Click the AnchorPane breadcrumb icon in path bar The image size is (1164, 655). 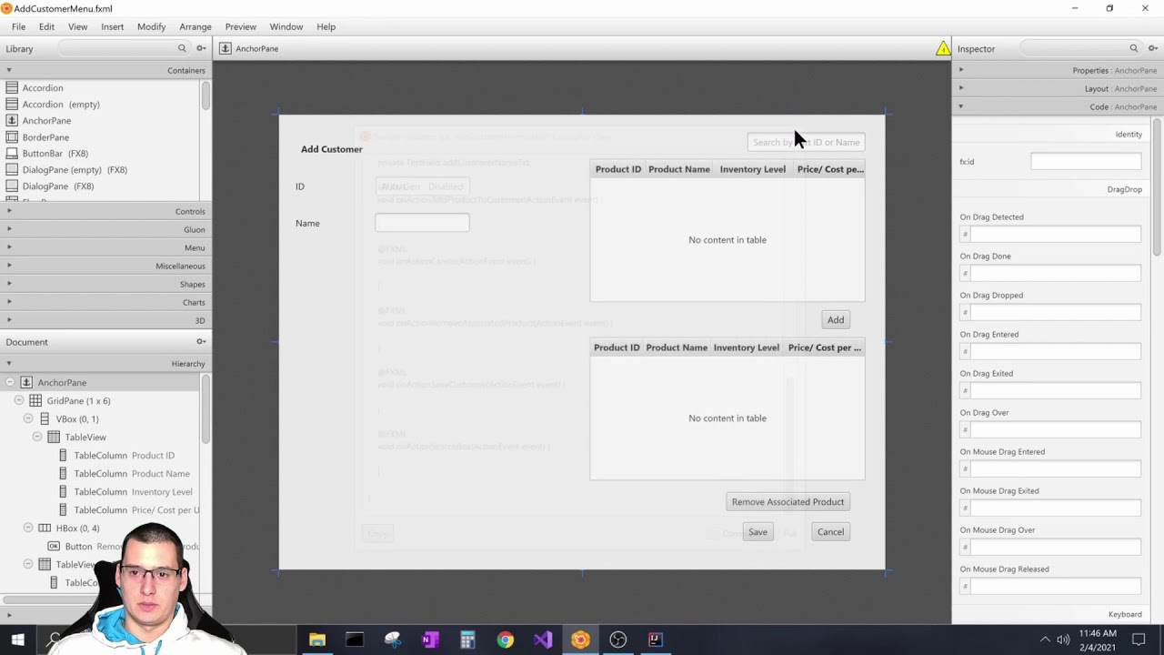coord(226,48)
